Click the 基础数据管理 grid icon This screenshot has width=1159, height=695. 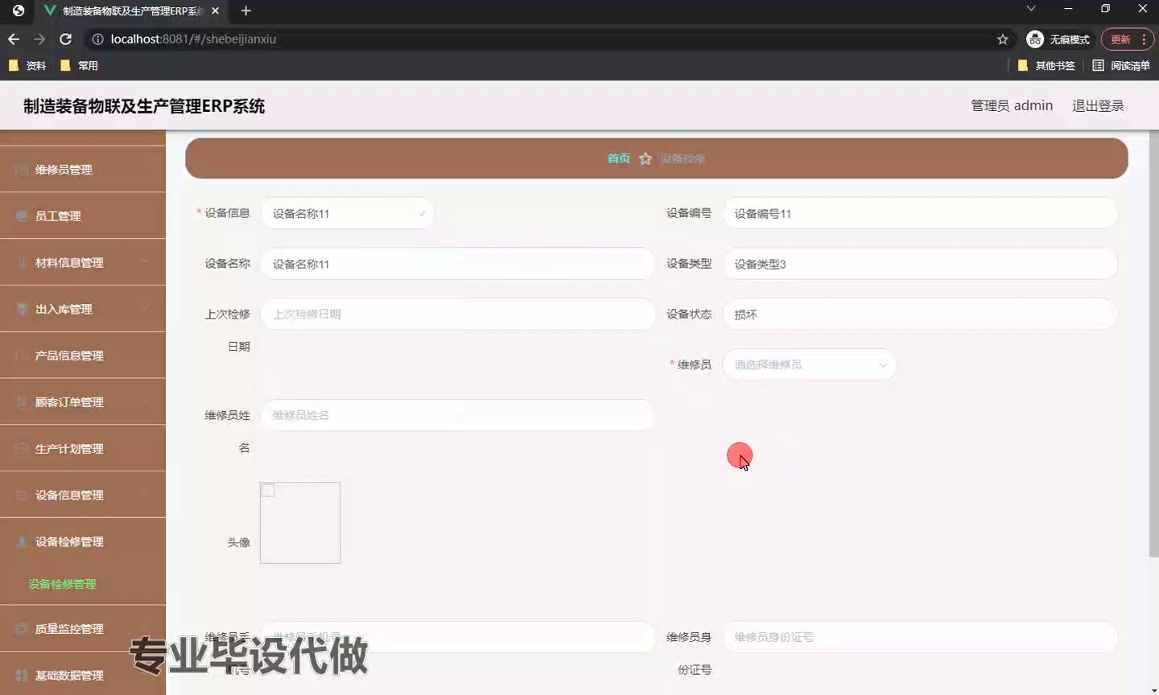[x=22, y=676]
